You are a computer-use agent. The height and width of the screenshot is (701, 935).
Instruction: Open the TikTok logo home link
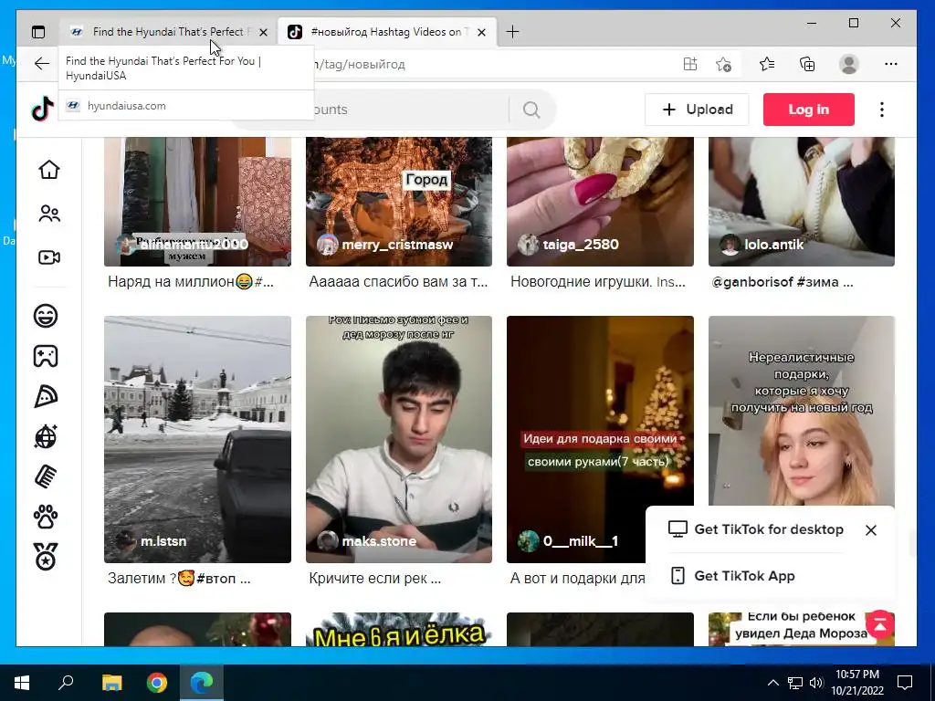click(x=42, y=110)
